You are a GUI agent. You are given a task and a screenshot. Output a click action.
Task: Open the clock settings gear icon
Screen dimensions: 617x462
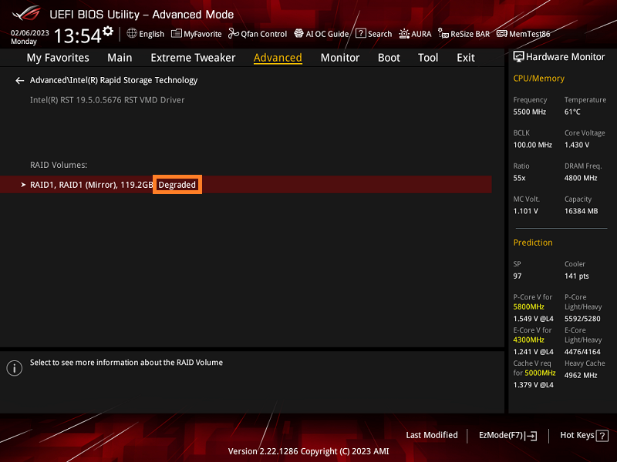(x=108, y=31)
